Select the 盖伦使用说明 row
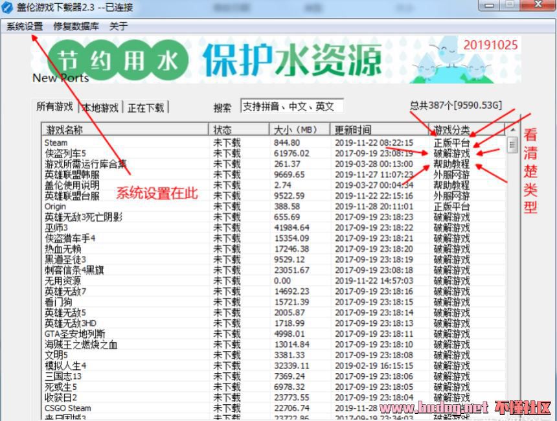 pos(273,185)
